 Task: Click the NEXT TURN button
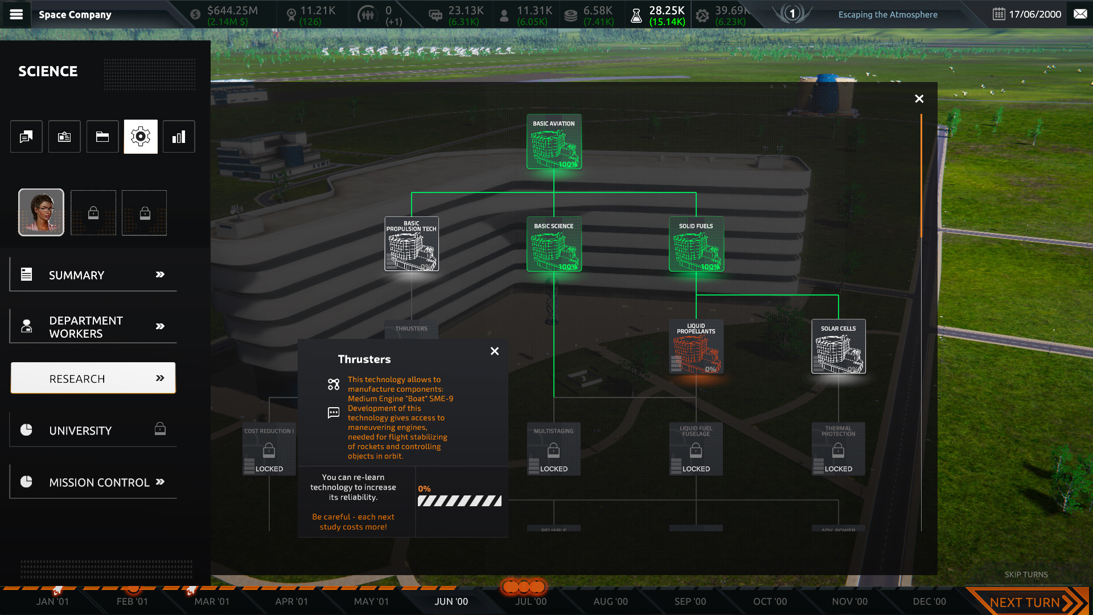[x=1025, y=601]
